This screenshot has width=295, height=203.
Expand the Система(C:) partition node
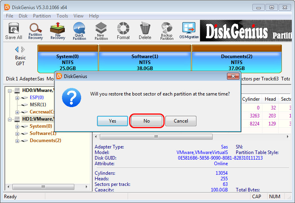17,112
